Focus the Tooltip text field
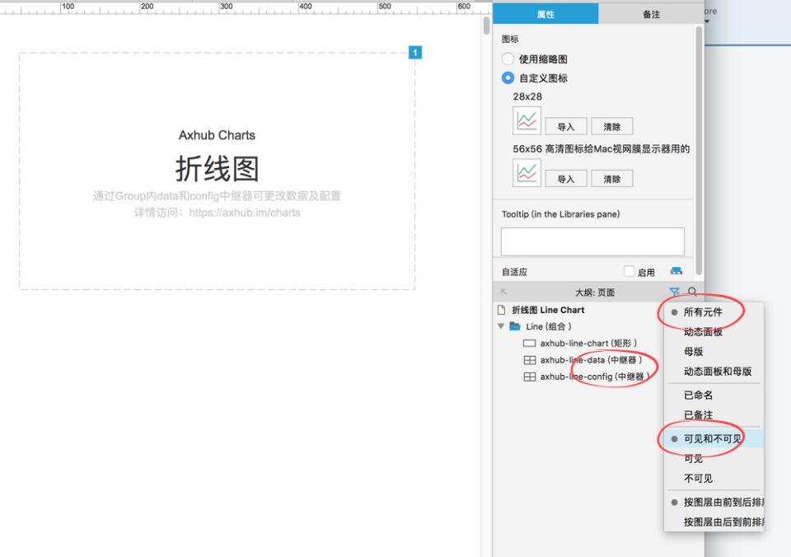This screenshot has width=791, height=557. [x=592, y=241]
